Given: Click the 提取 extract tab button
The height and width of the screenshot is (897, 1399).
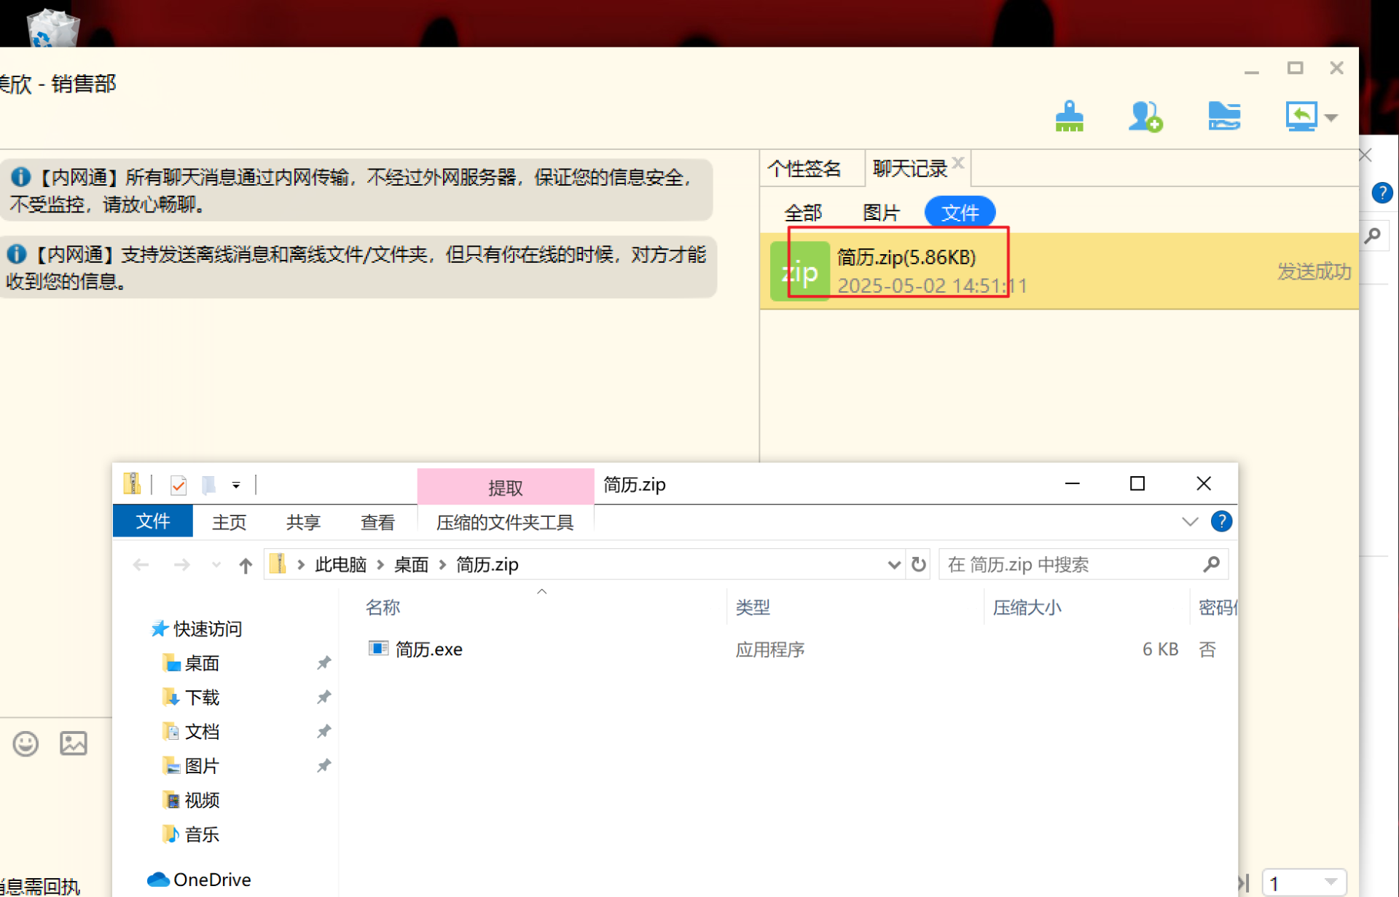Looking at the screenshot, I should click(505, 488).
